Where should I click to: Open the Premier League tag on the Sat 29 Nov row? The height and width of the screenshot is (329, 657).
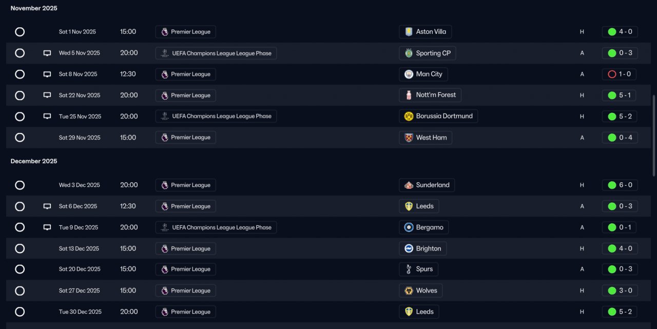[x=186, y=138]
